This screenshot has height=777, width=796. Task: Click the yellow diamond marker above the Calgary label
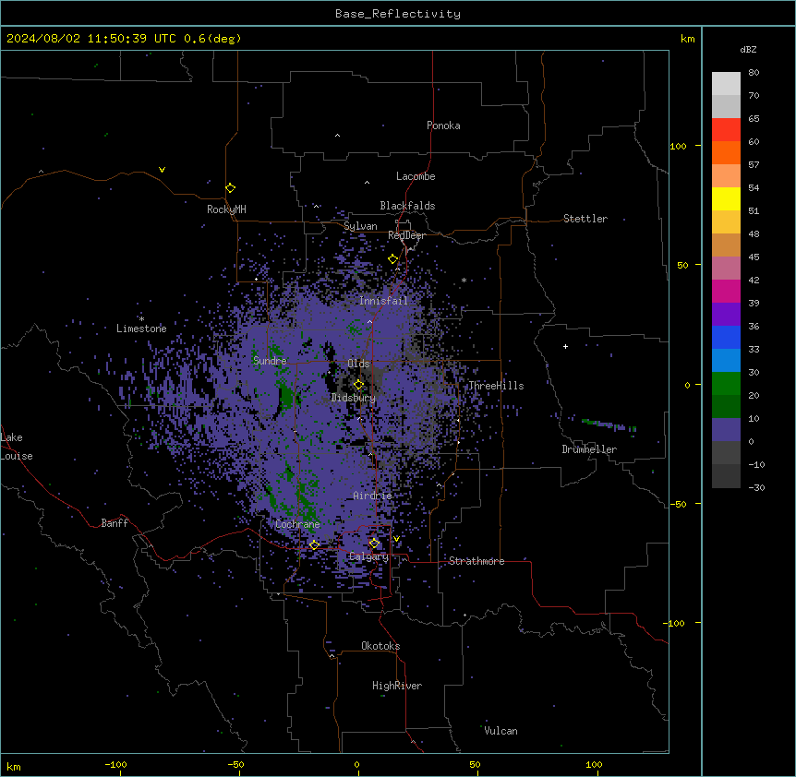tap(374, 543)
